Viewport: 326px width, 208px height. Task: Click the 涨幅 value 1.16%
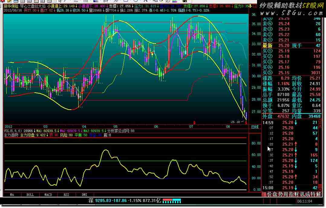(284, 84)
